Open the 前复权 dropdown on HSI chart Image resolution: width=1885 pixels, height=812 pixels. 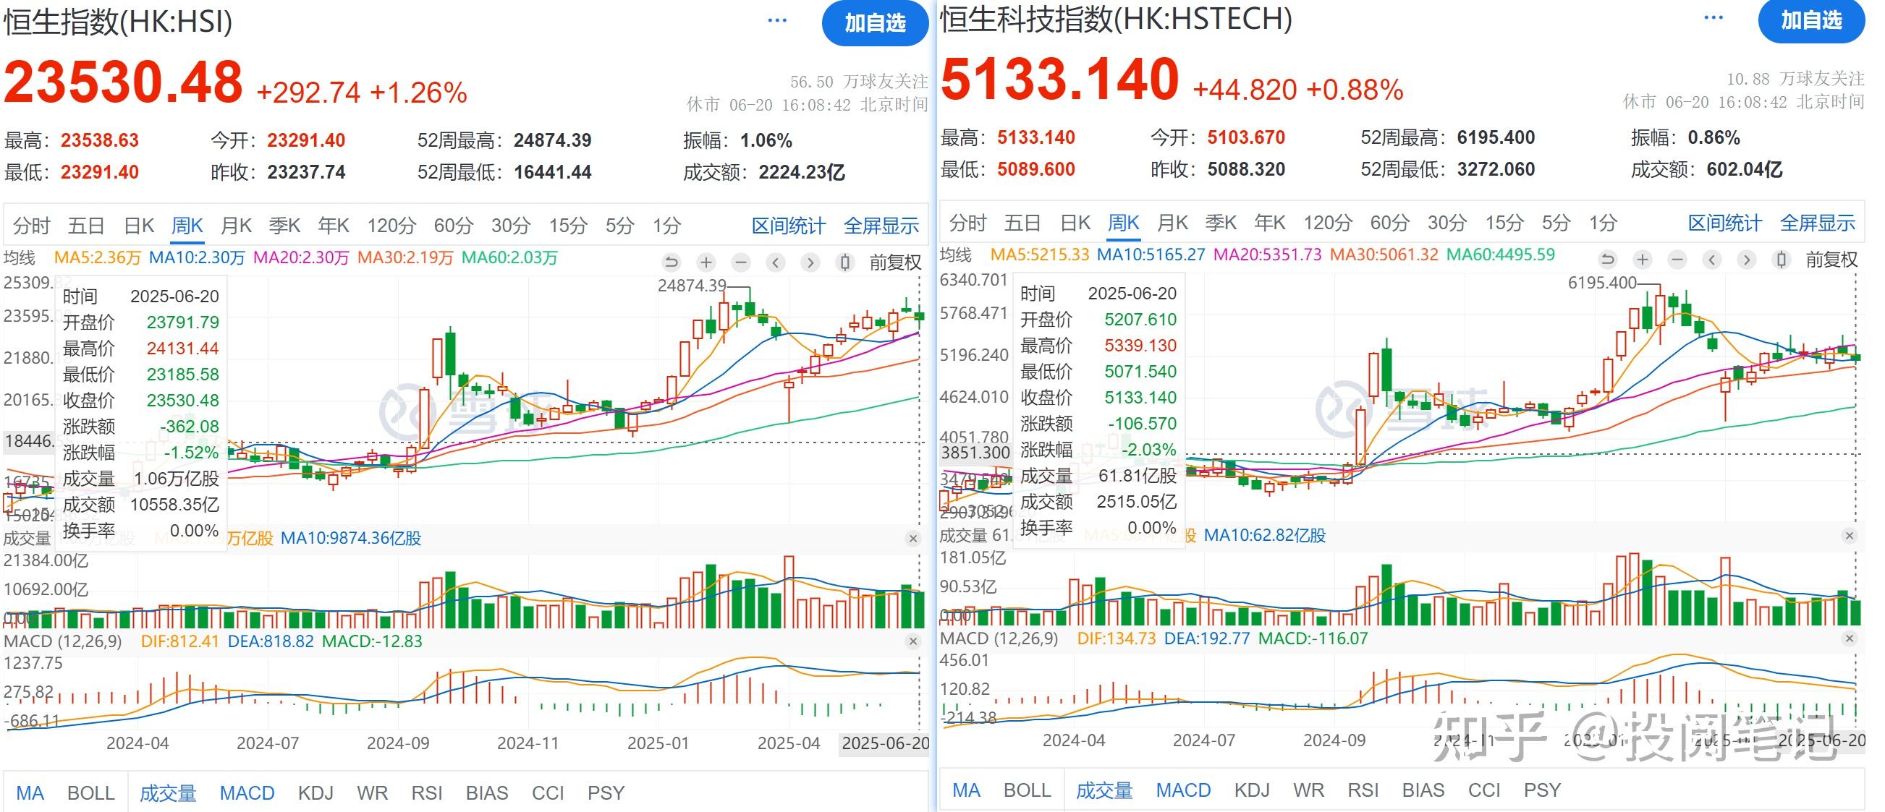[x=895, y=262]
